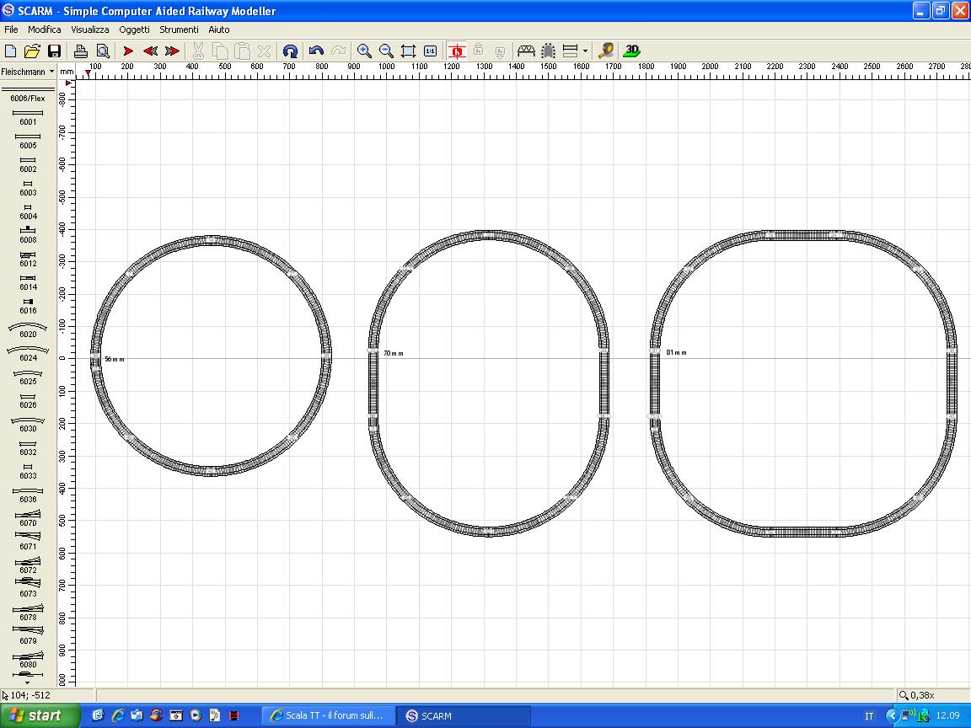
Task: Print the track plan
Action: (81, 51)
